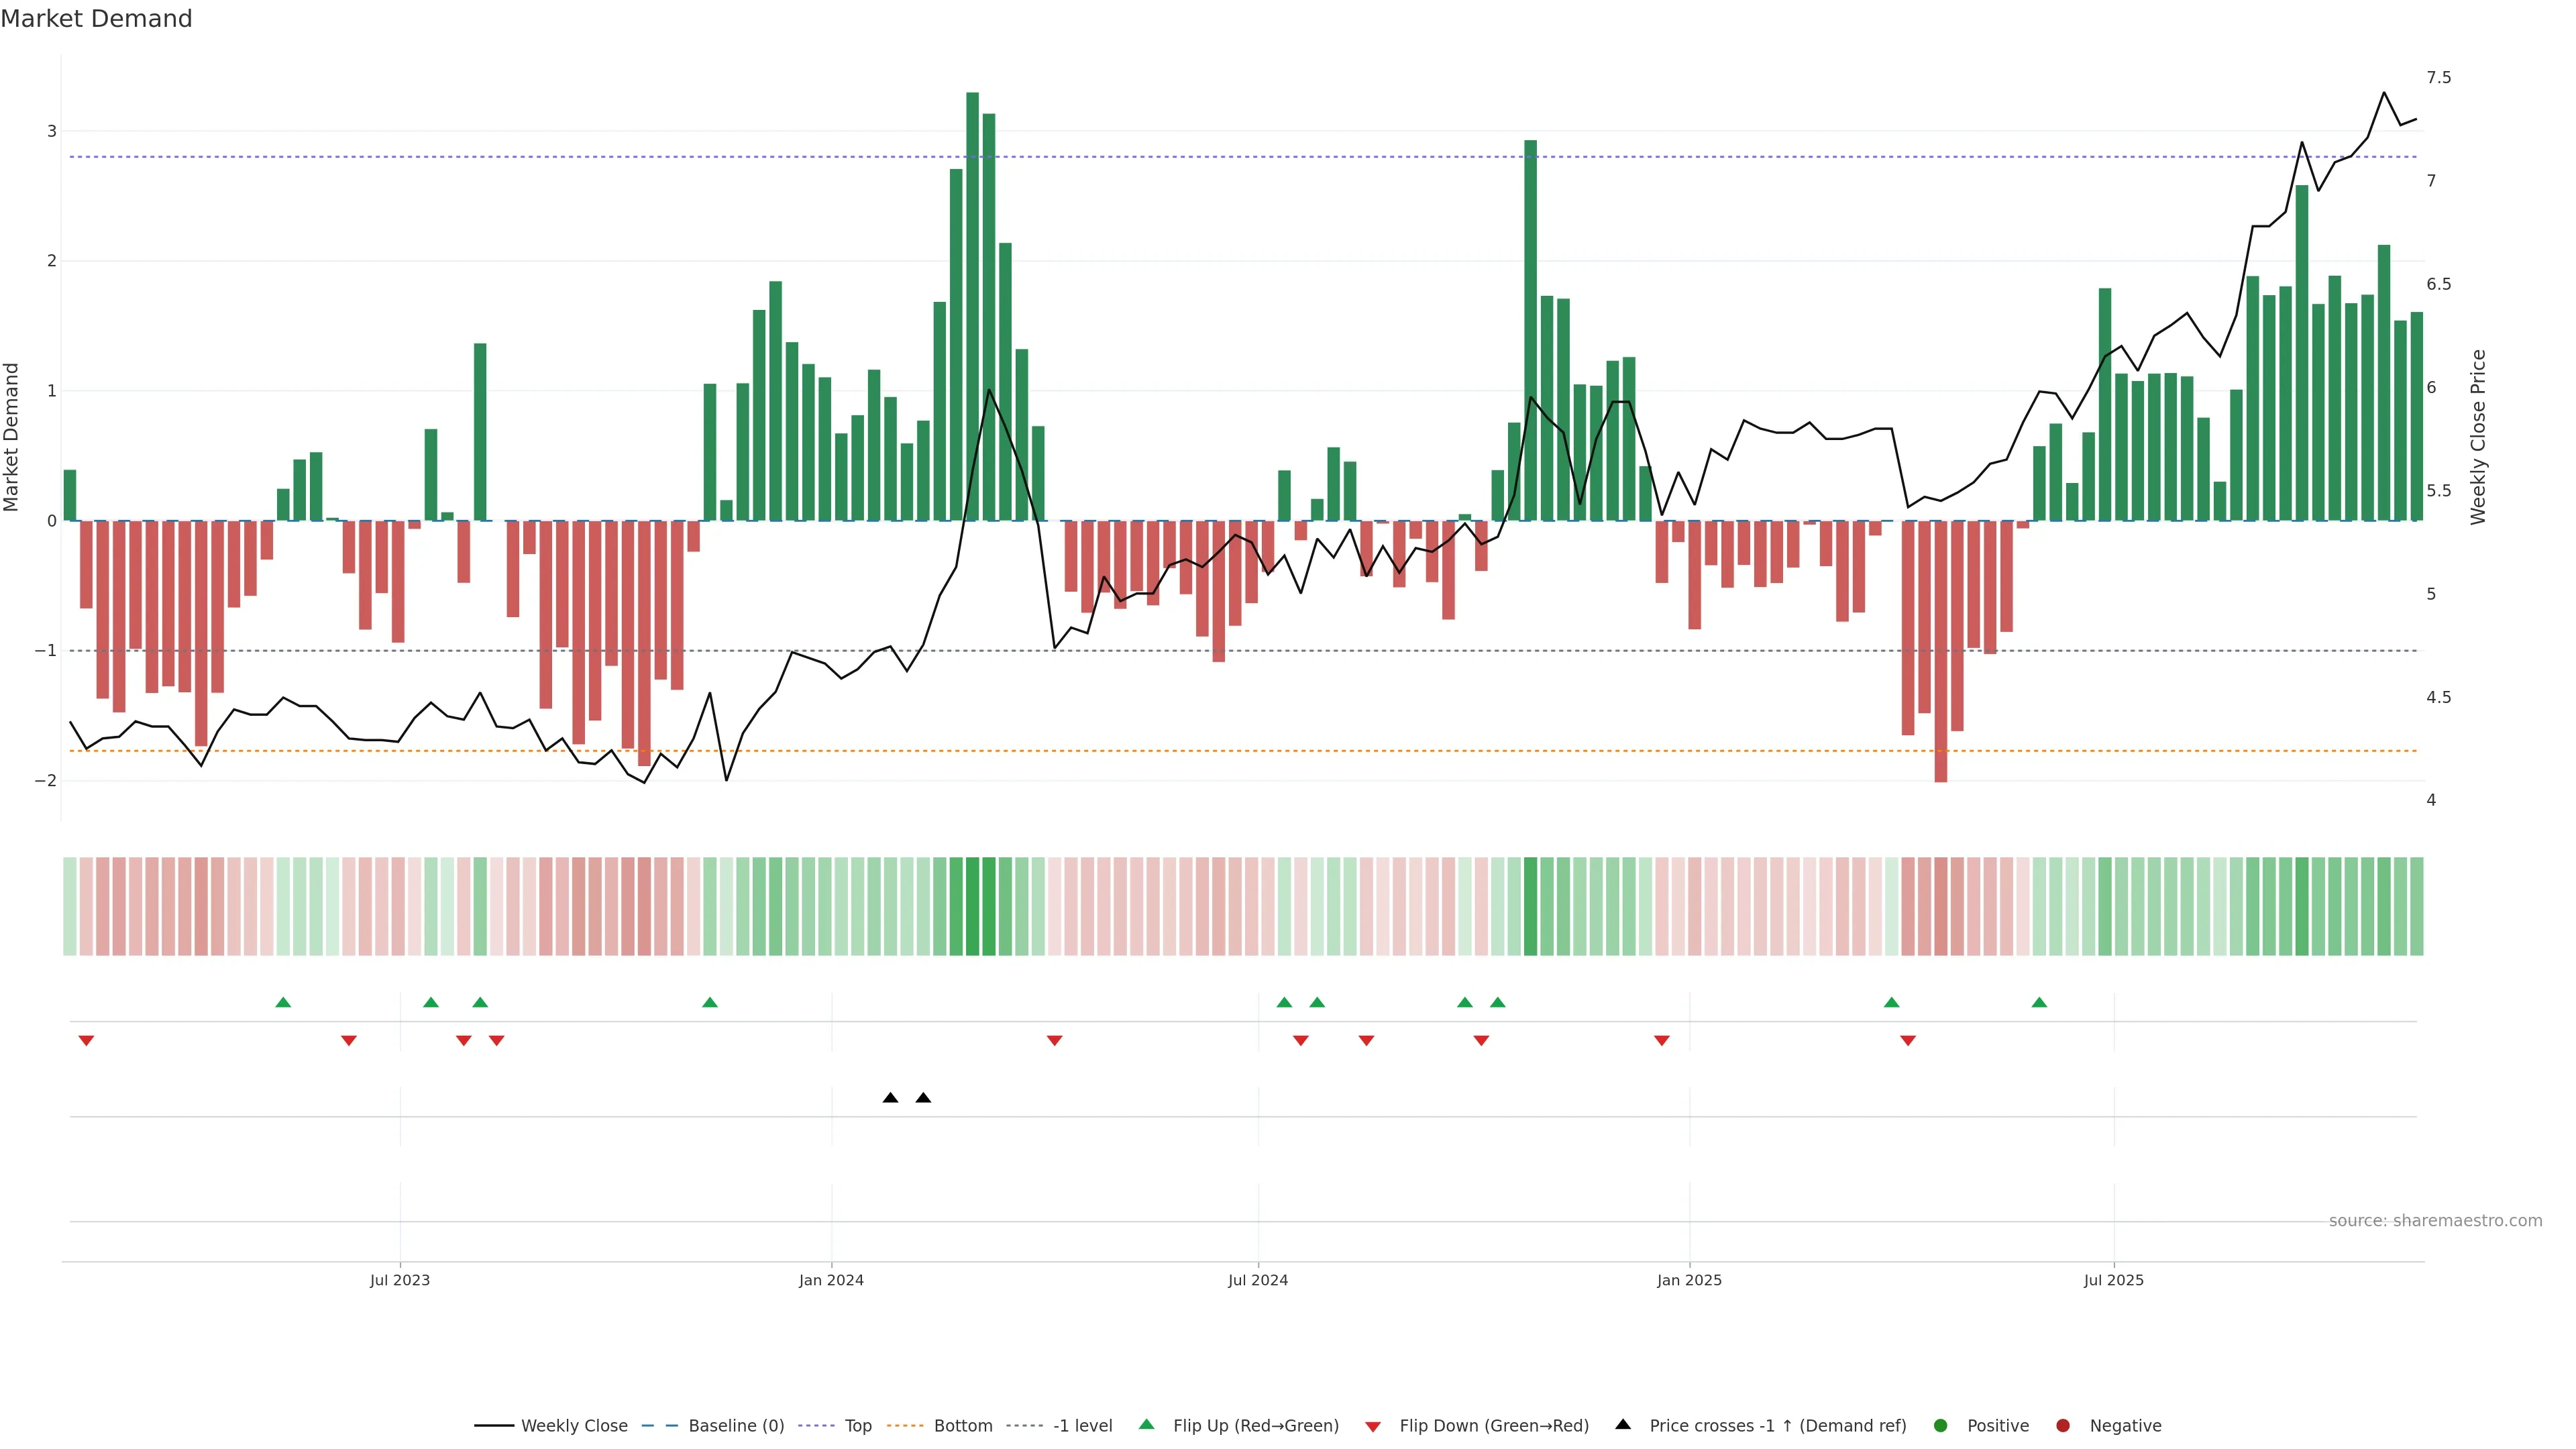This screenshot has height=1449, width=2576.
Task: Click the tallest green bar of 2024
Action: [x=972, y=300]
